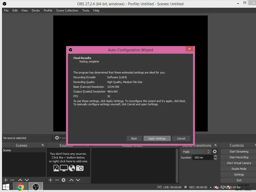Open the View menu
This screenshot has height=192, width=256.
(24, 10)
